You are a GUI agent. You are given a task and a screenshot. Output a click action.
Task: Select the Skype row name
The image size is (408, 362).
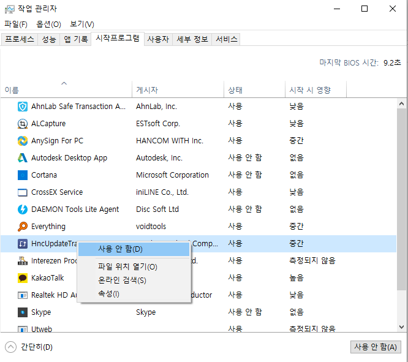coord(41,312)
